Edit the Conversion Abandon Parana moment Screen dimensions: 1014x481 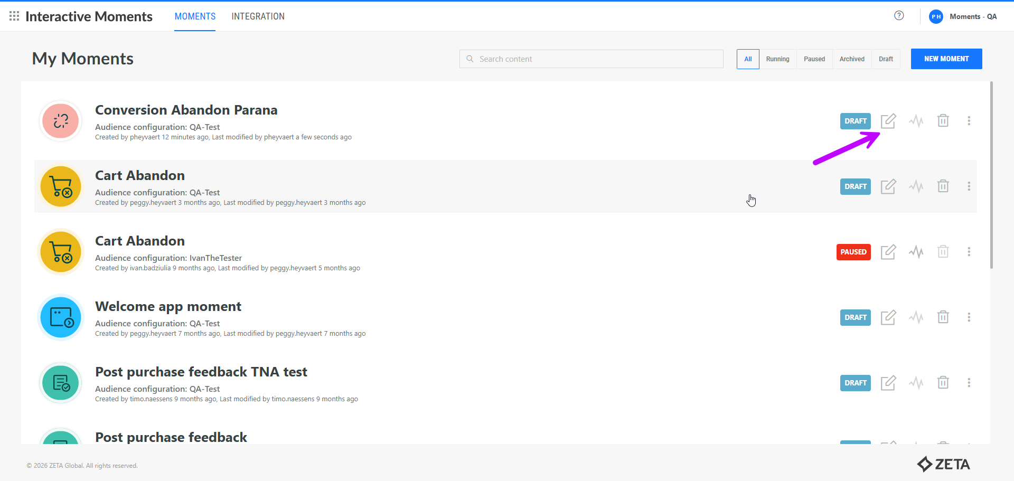888,121
